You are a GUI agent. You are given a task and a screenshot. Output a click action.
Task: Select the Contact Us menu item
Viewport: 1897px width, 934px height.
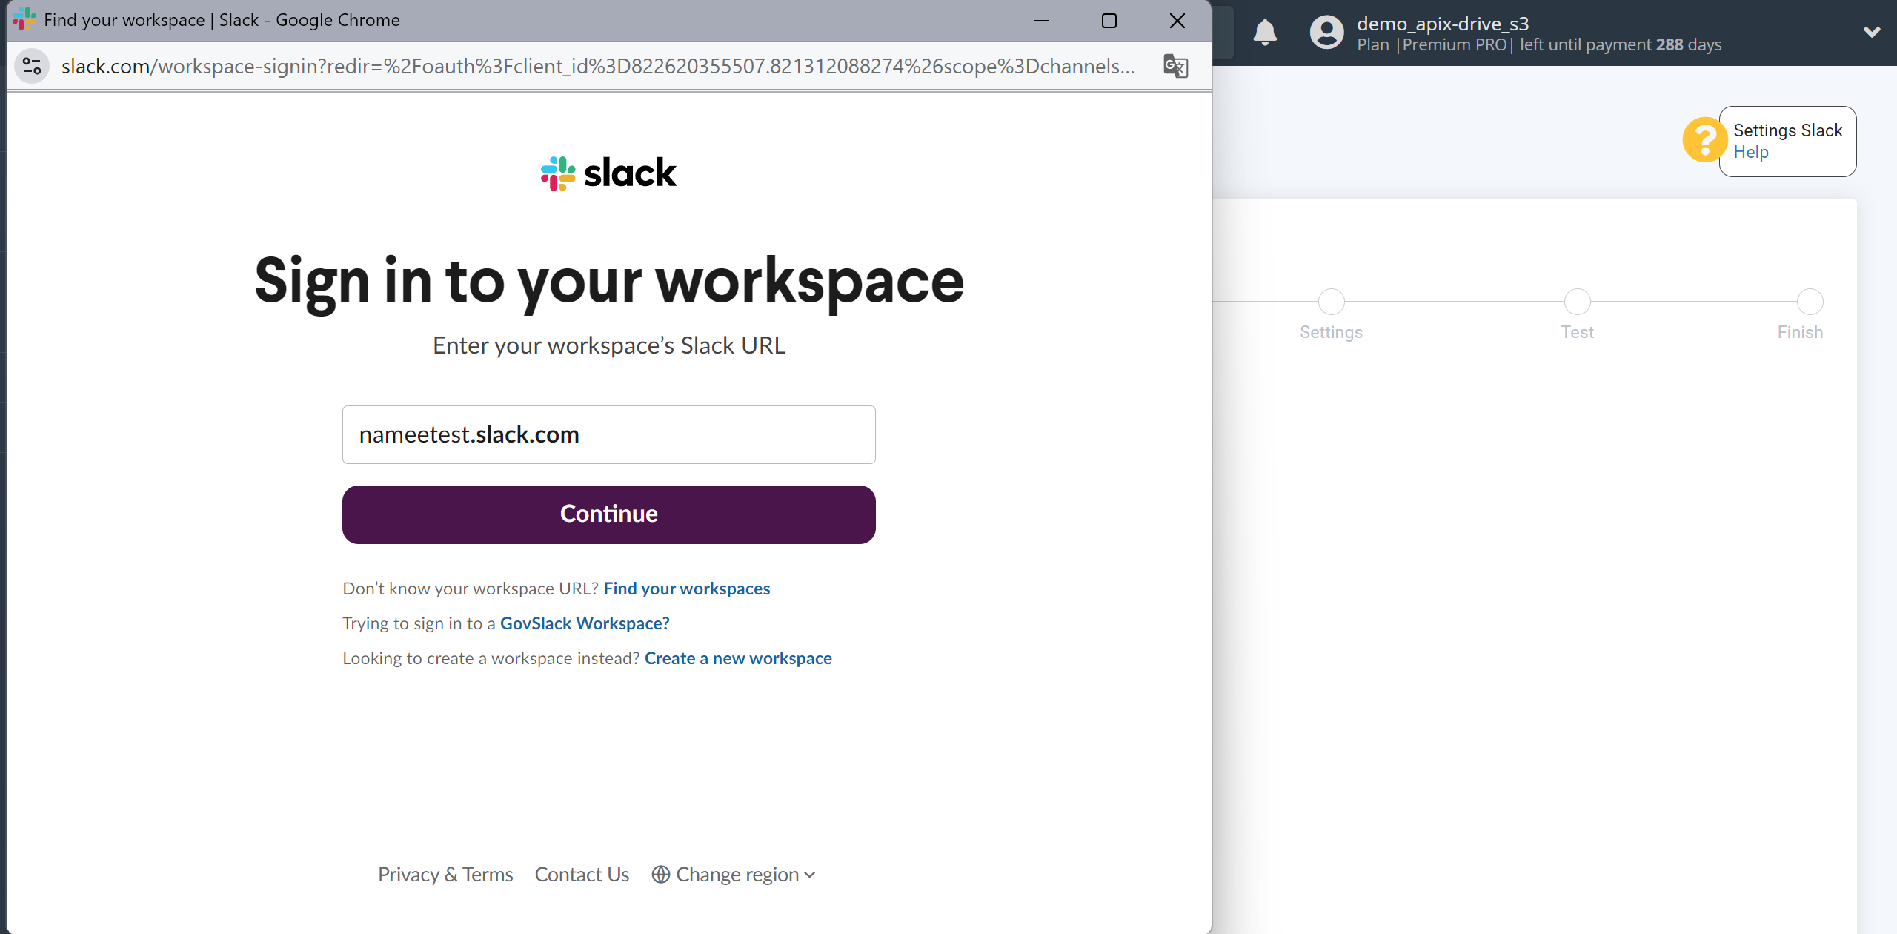pyautogui.click(x=582, y=873)
